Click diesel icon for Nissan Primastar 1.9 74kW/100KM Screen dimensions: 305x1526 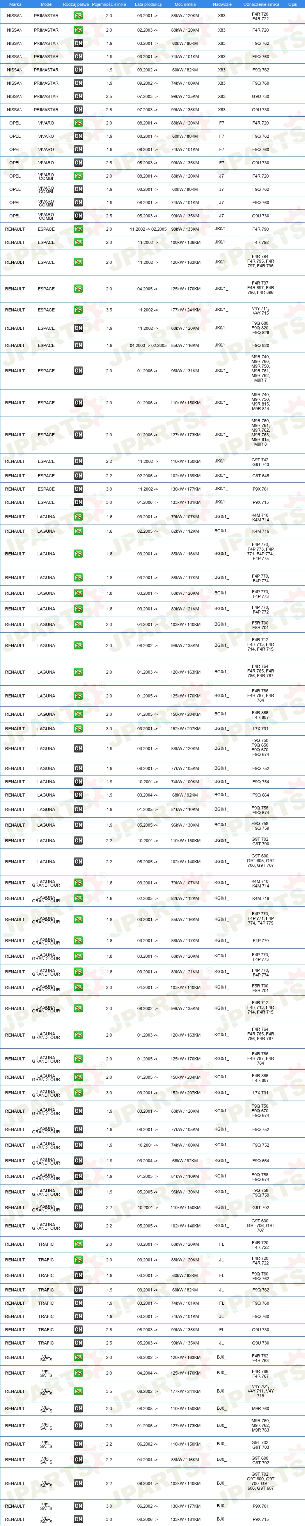pos(78,83)
